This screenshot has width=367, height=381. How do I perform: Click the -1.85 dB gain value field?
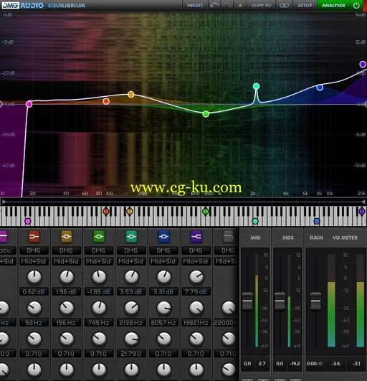[x=98, y=291]
